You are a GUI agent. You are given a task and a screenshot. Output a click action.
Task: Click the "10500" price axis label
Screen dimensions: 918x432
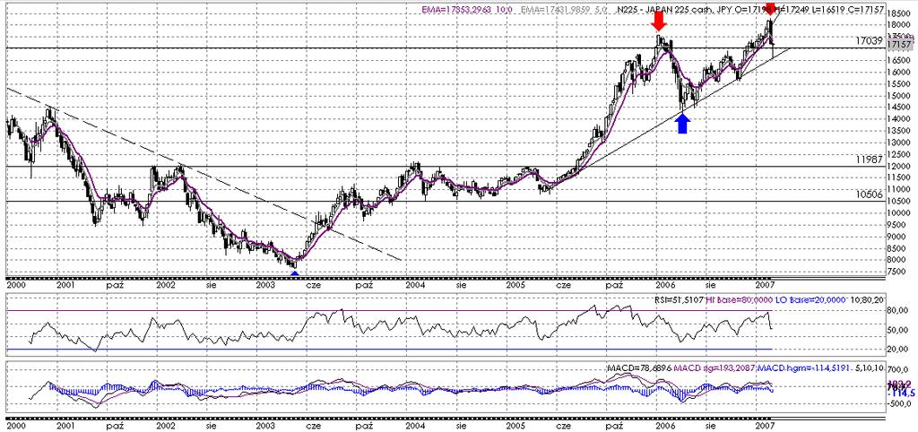coord(899,202)
